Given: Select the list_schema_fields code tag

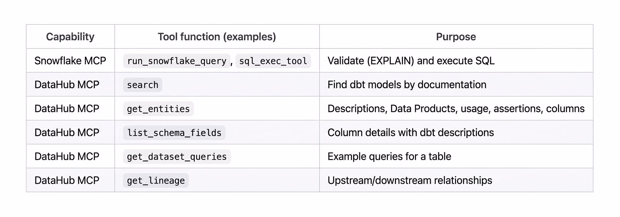Looking at the screenshot, I should tap(174, 133).
